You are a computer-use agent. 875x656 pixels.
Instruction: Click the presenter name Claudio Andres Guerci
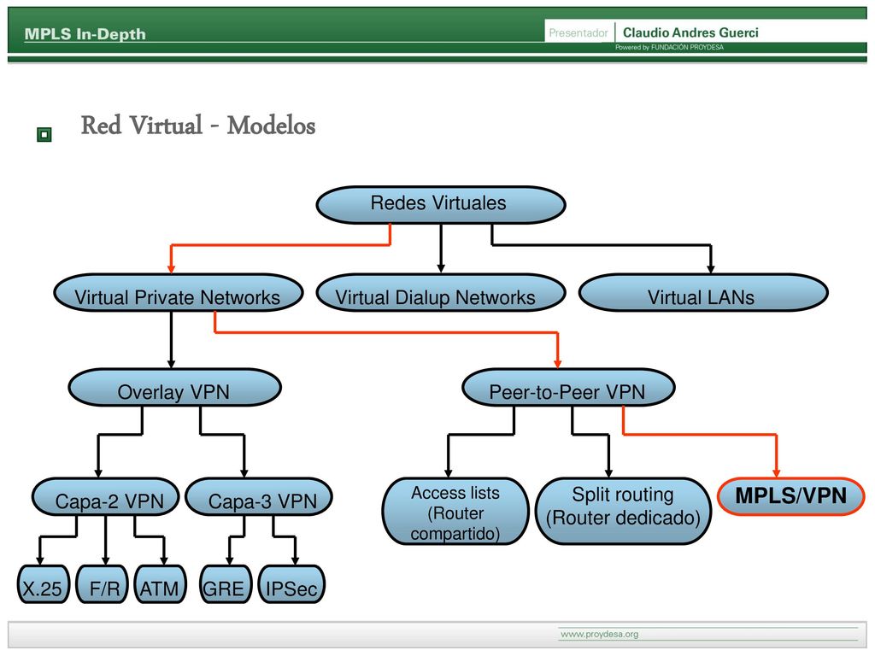(690, 33)
